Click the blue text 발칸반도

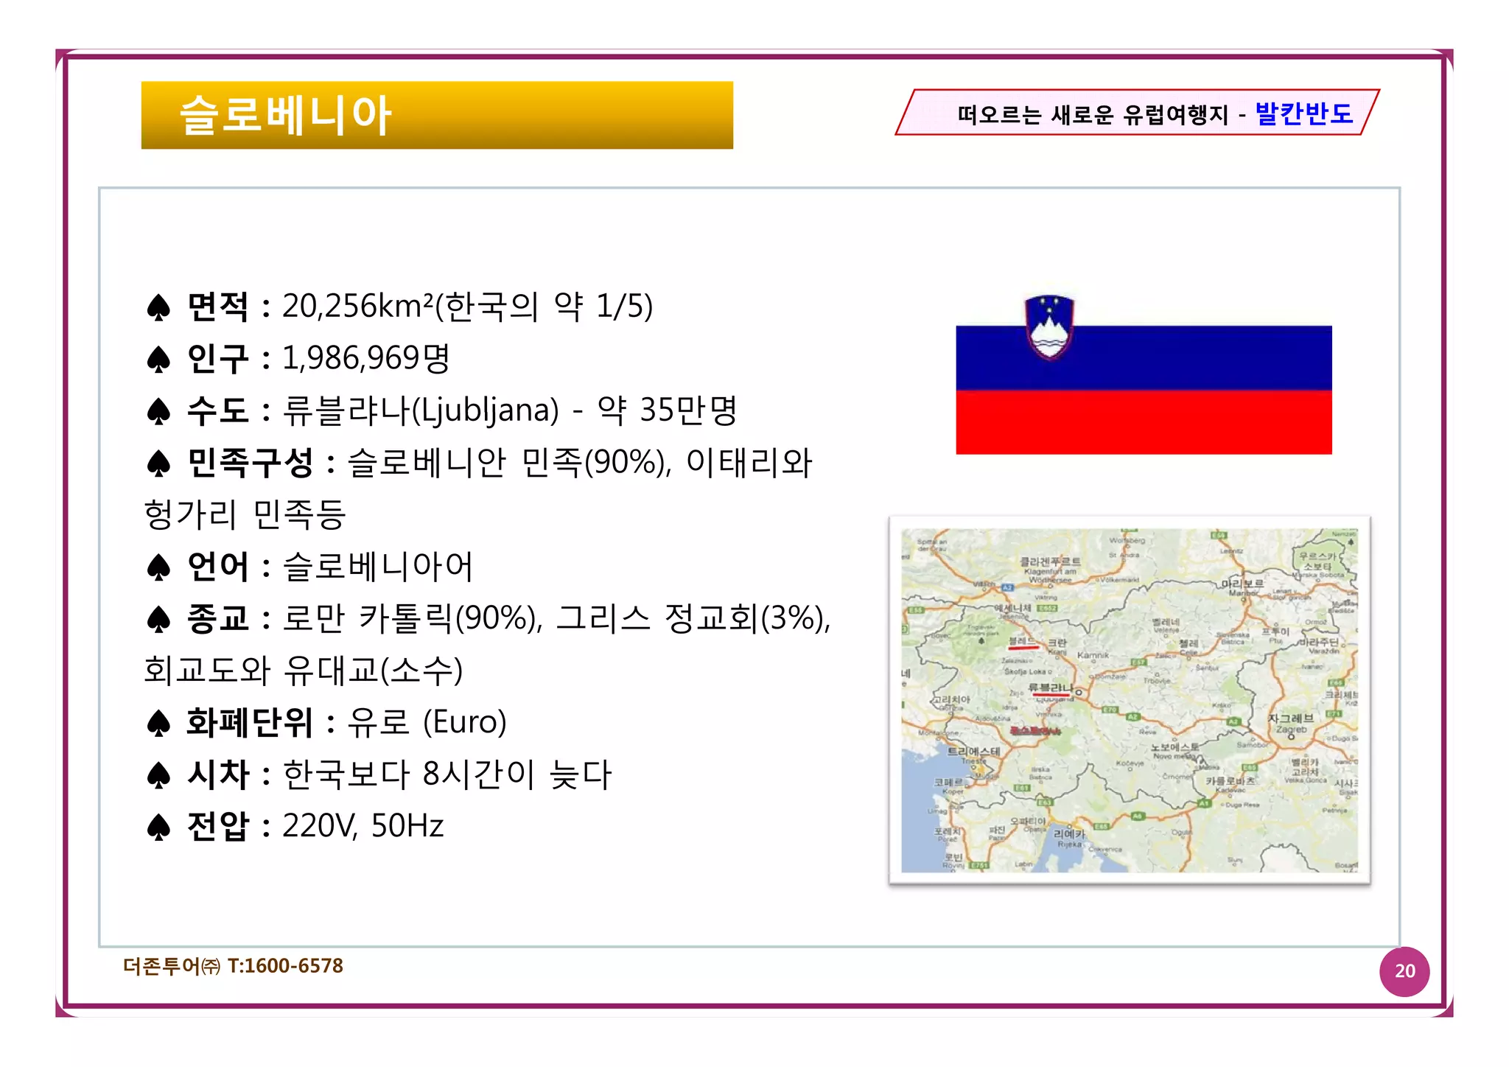[1304, 113]
